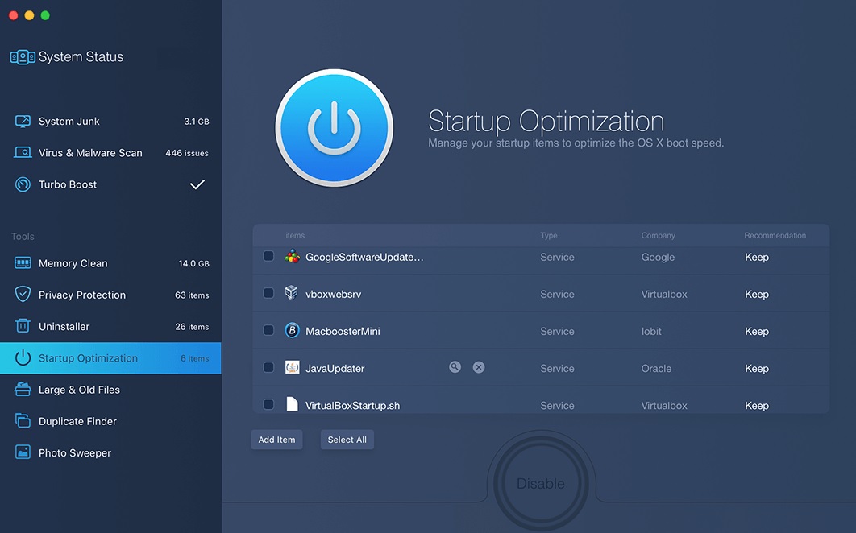Reveal JavaUpdater with magnifier icon
856x533 pixels.
click(455, 367)
